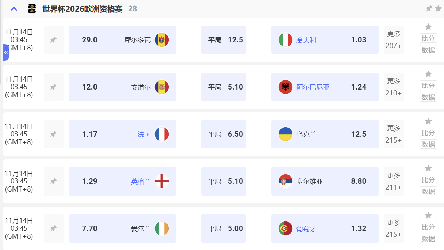The height and width of the screenshot is (250, 444).
Task: Select the 1.17 odds for France
Action: click(x=89, y=134)
